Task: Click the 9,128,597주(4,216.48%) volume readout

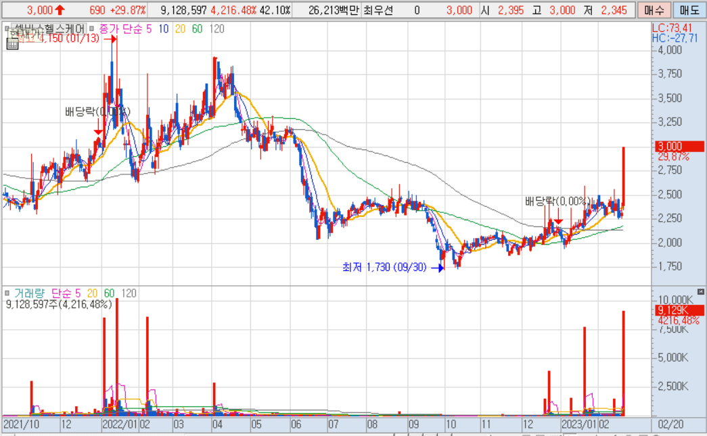Action: tap(59, 304)
